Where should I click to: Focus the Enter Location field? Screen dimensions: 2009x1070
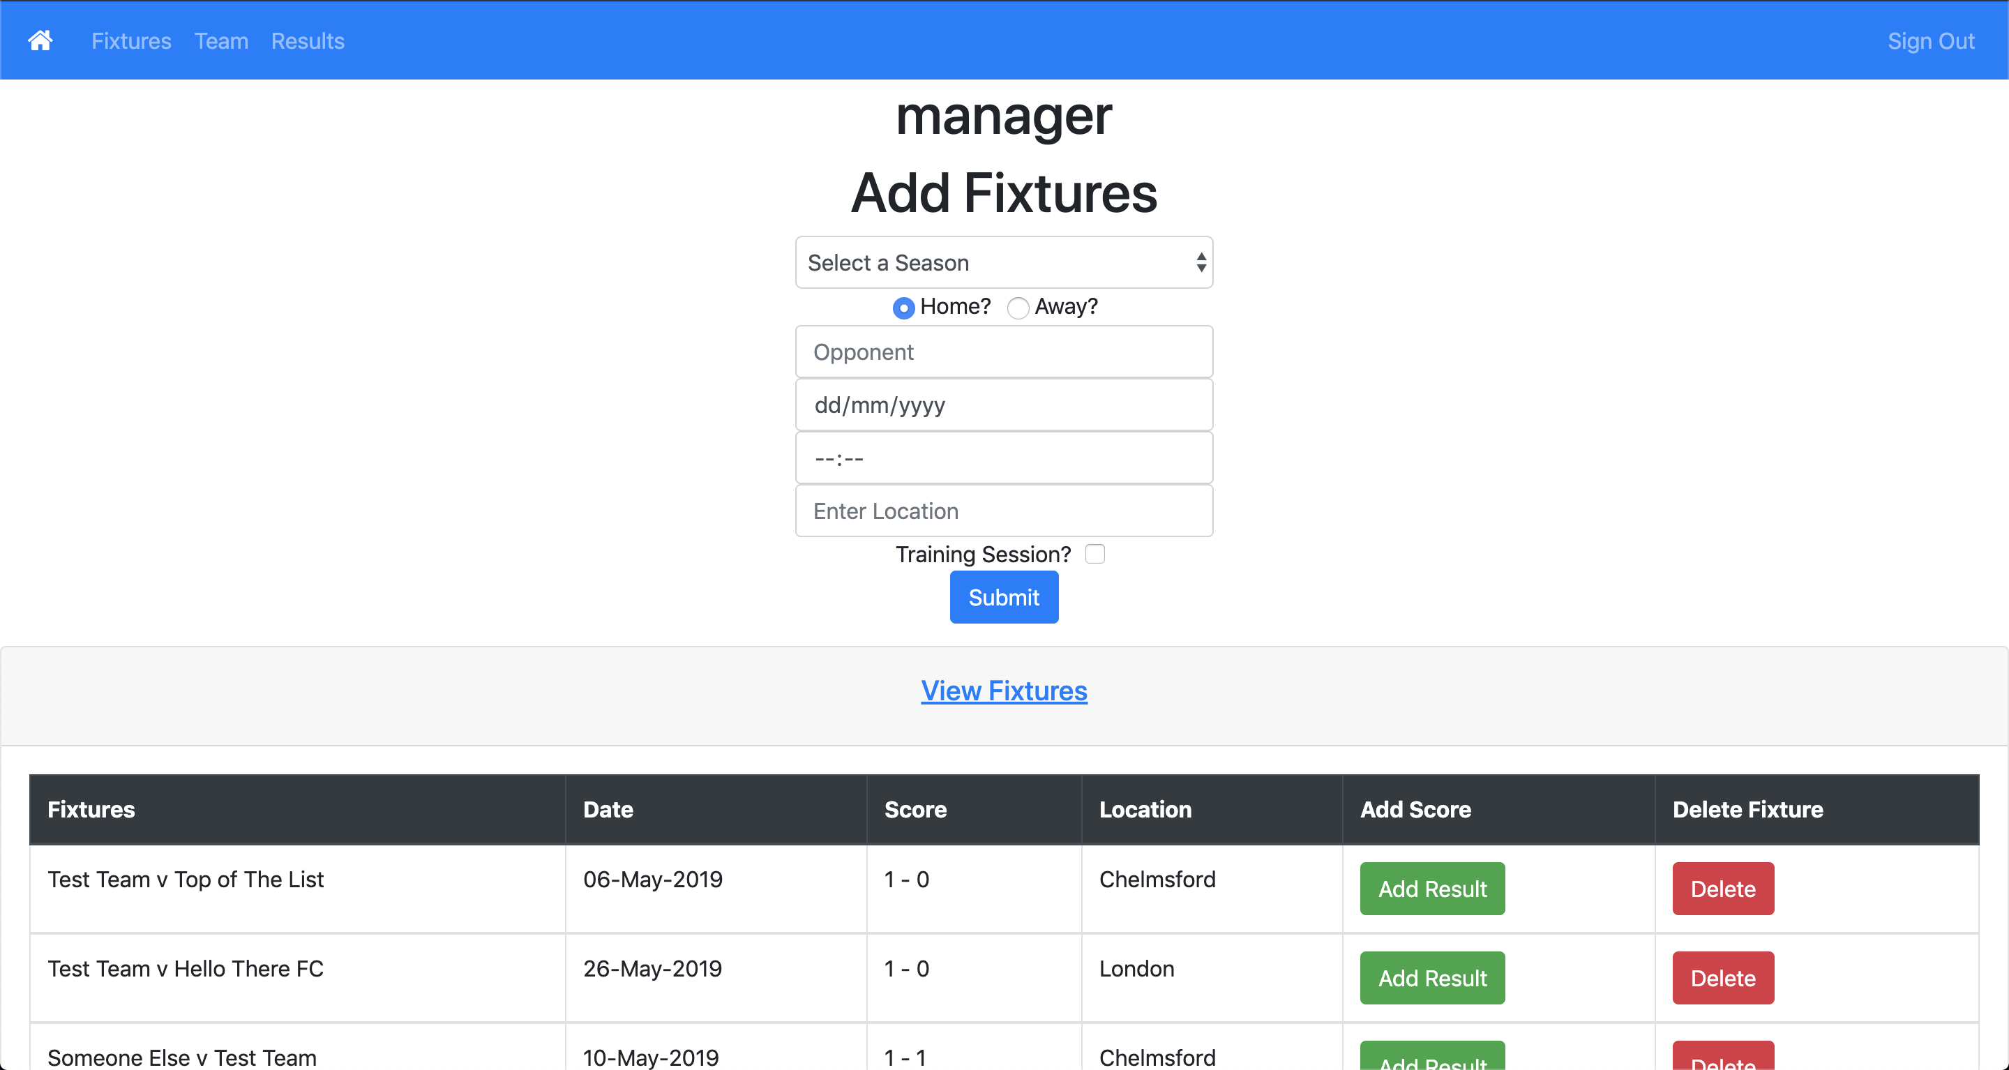pyautogui.click(x=1004, y=511)
